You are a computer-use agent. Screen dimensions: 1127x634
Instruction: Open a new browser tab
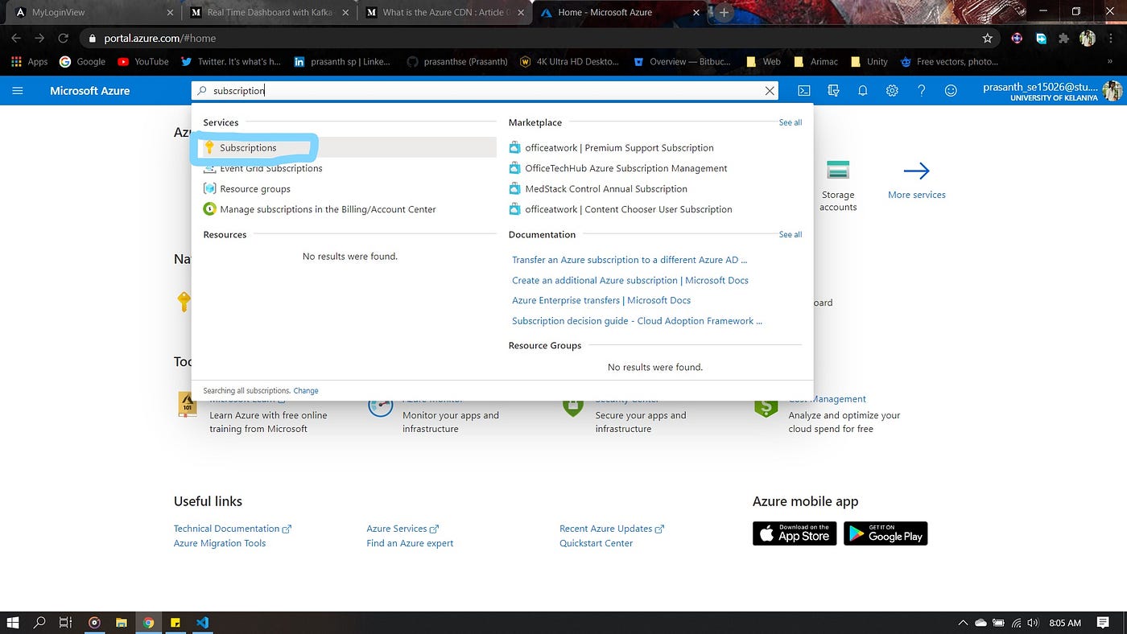coord(724,12)
